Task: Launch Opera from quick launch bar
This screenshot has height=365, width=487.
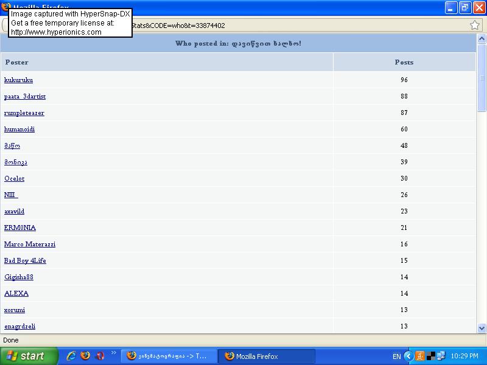Action: tap(100, 356)
